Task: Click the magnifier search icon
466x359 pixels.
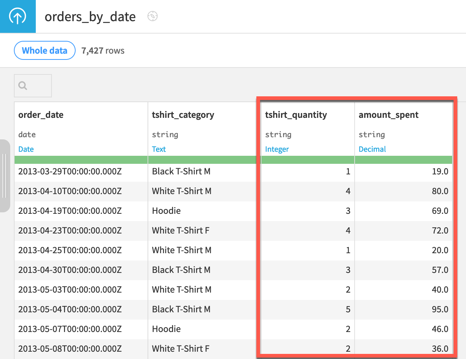Action: [x=23, y=86]
